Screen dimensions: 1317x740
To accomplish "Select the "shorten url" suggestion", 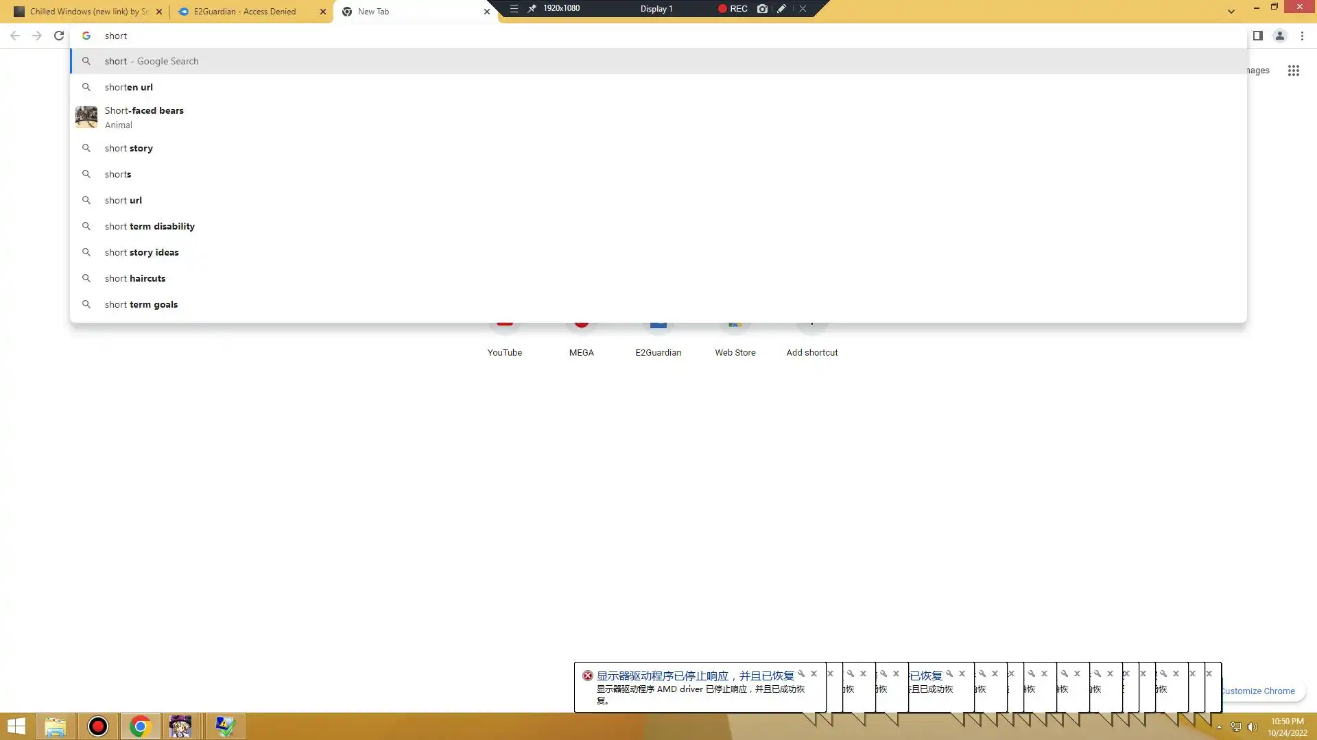I will point(129,87).
